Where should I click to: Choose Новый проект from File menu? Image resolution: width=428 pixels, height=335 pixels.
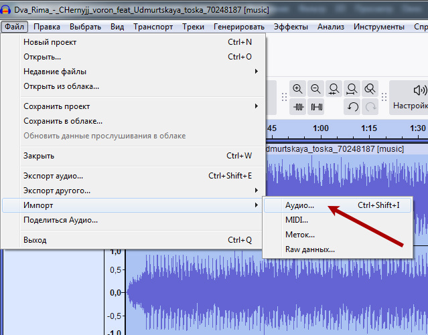[133, 42]
